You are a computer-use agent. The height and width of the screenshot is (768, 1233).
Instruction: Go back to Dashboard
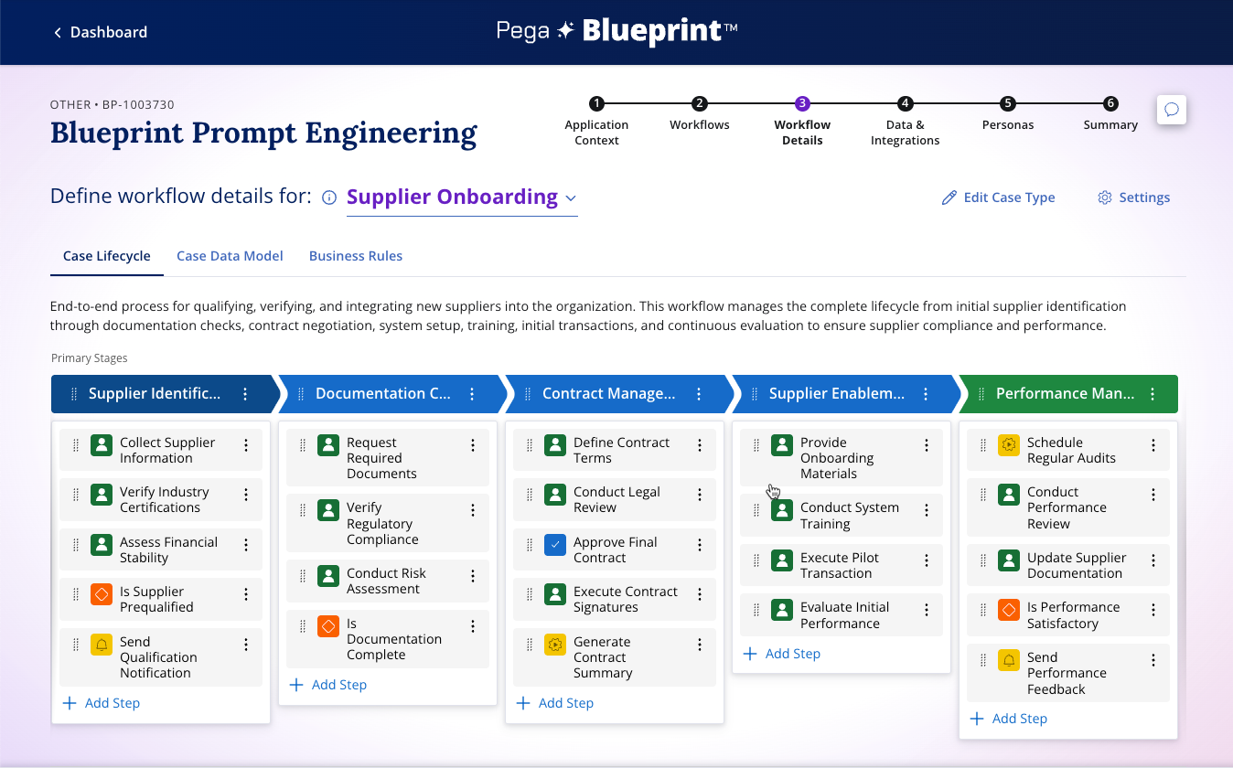(99, 32)
